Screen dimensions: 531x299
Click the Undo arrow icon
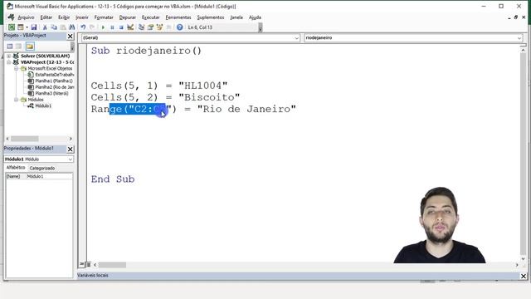pos(83,27)
